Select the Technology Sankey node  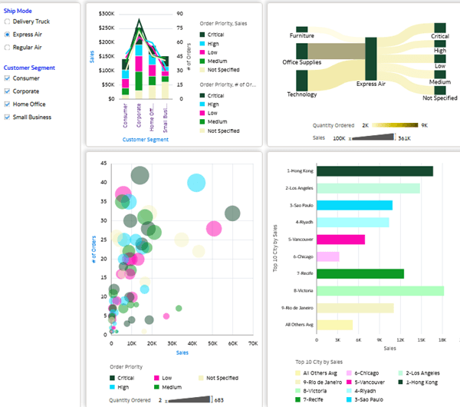point(302,81)
